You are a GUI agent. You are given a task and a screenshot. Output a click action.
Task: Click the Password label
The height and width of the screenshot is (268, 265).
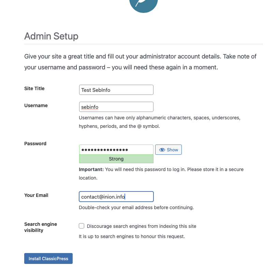pos(35,144)
